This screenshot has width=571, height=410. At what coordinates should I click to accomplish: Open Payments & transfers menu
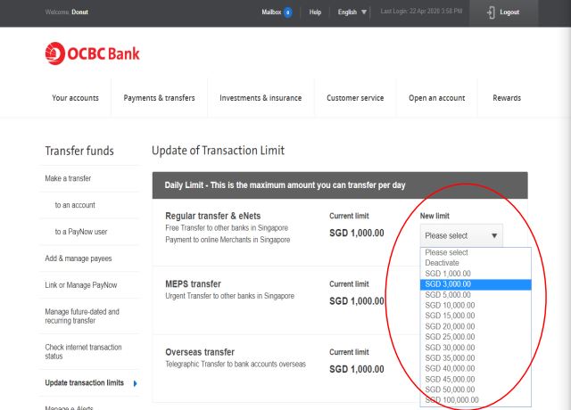point(159,98)
